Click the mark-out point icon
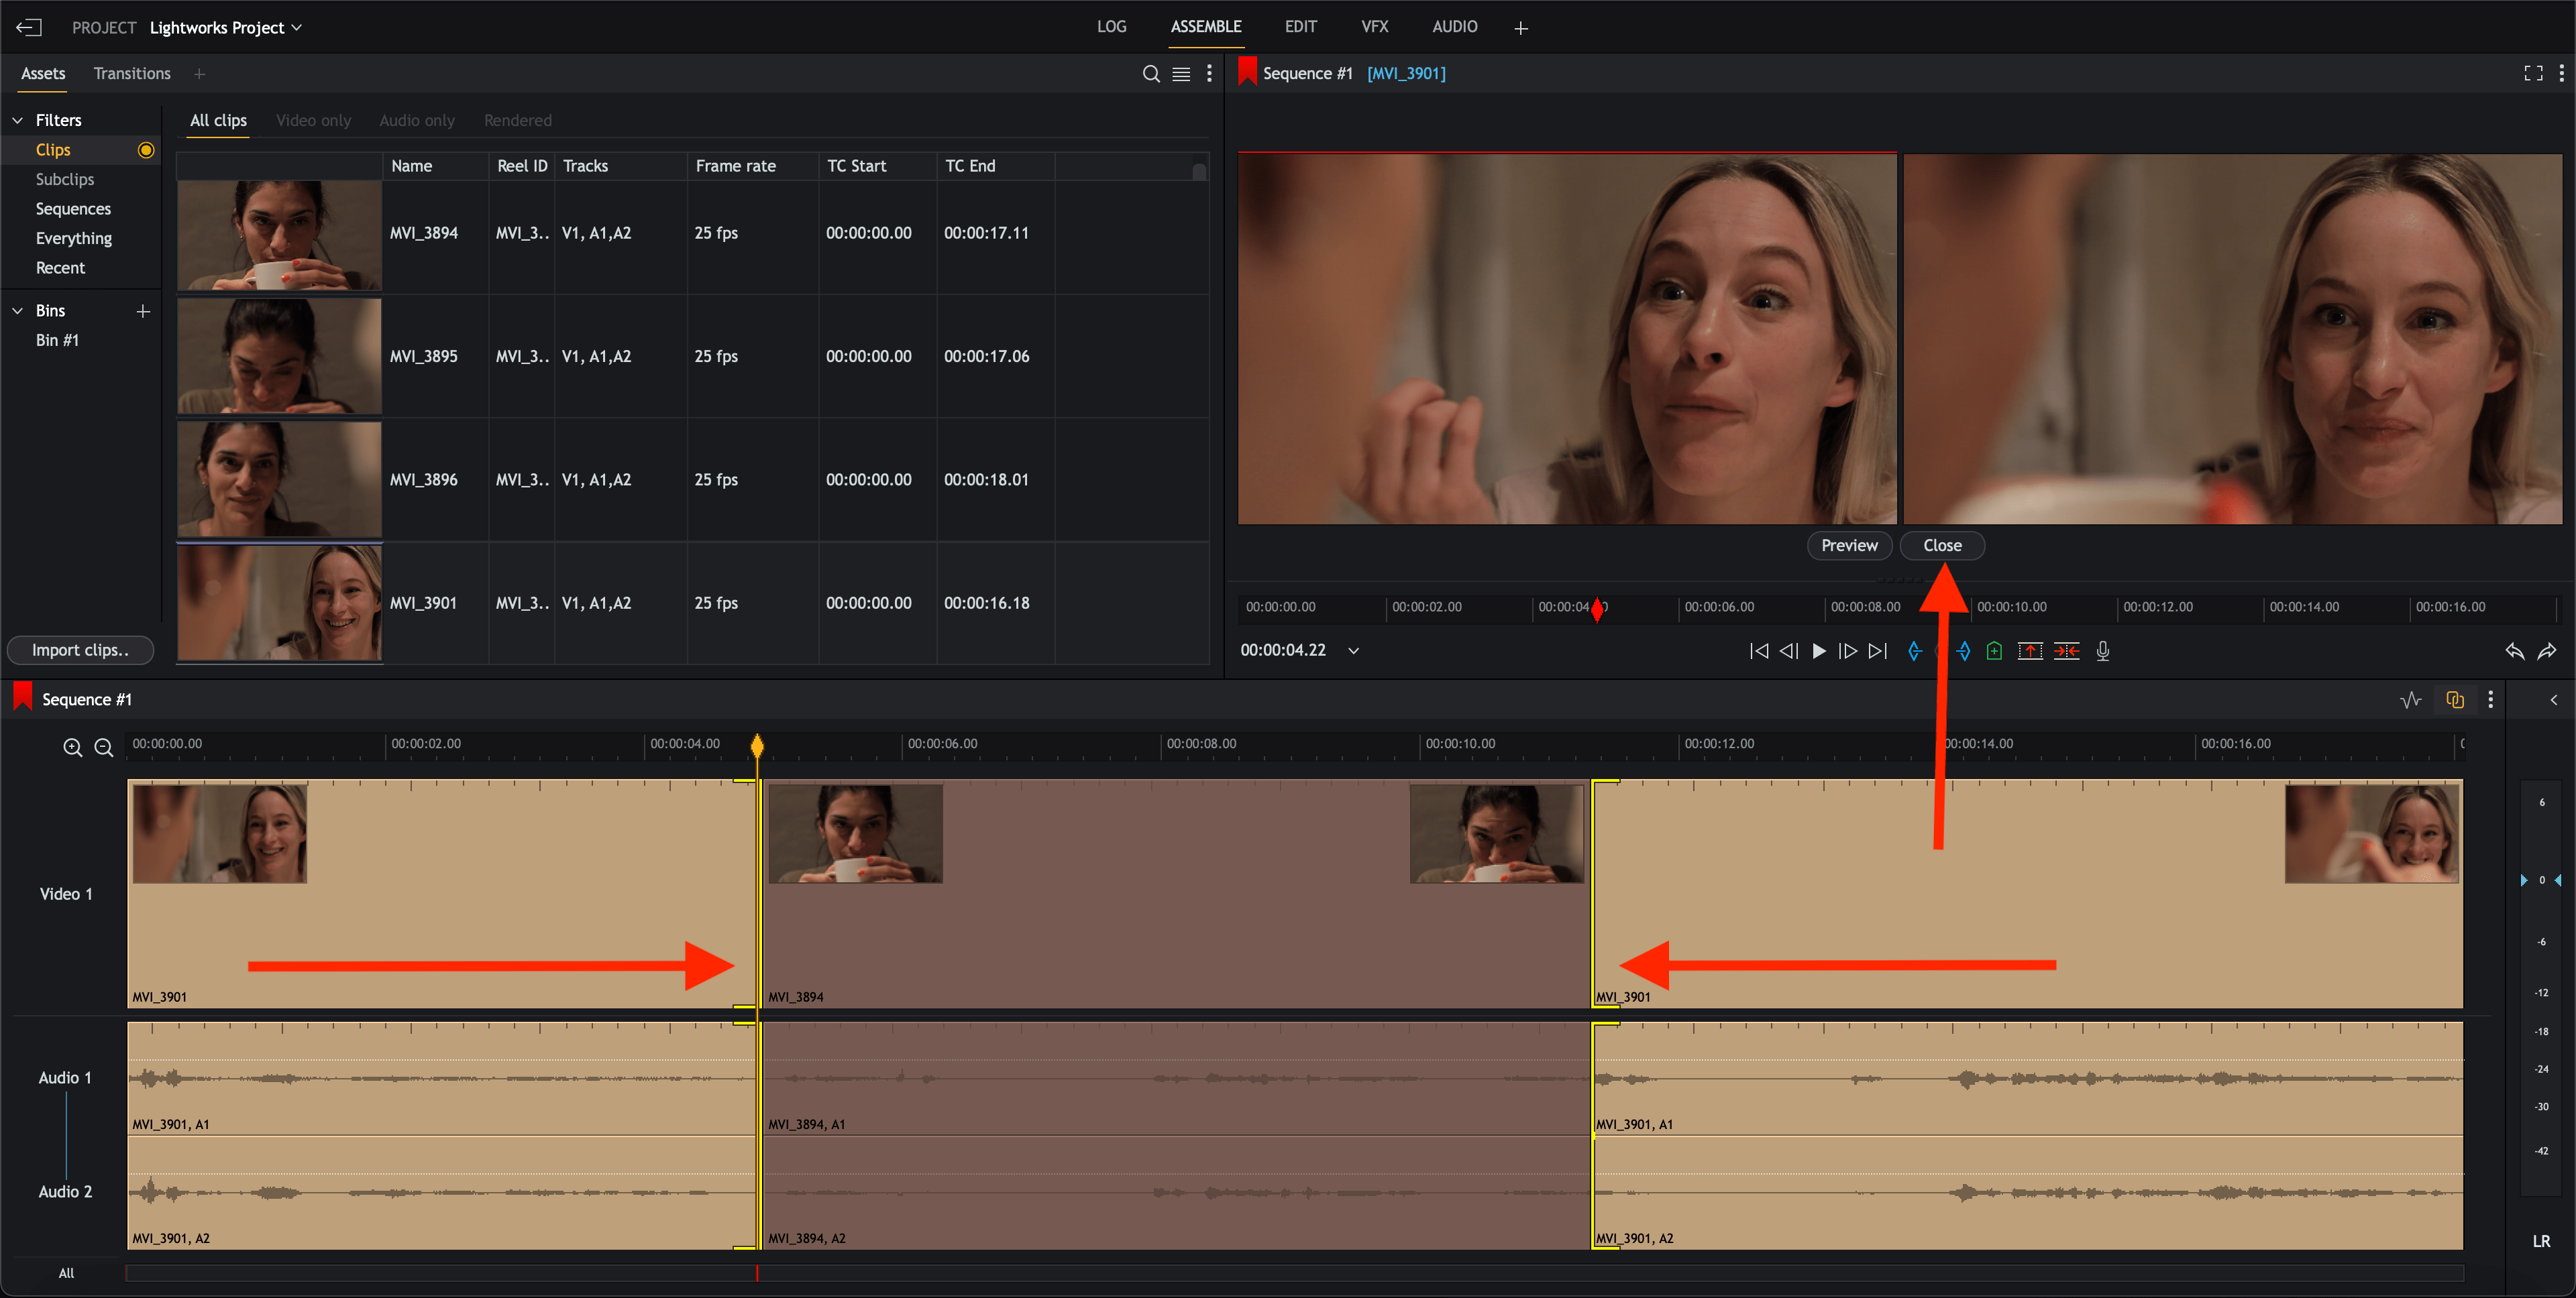 coord(1964,652)
